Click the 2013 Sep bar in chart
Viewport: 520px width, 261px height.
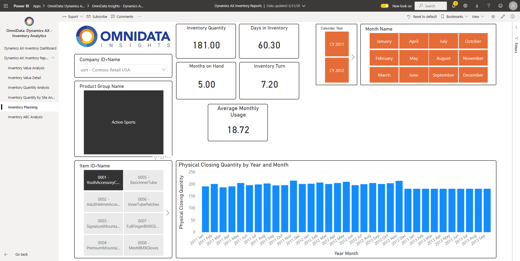coord(487,210)
